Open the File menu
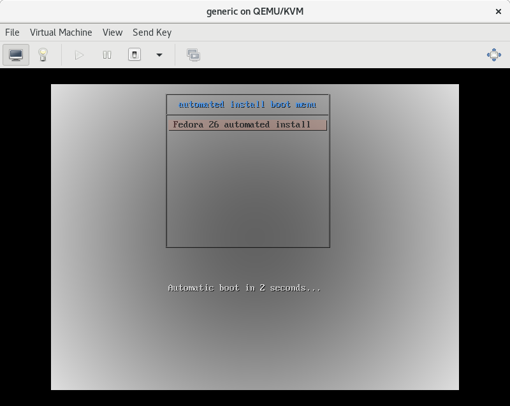The width and height of the screenshot is (510, 406). pos(12,33)
